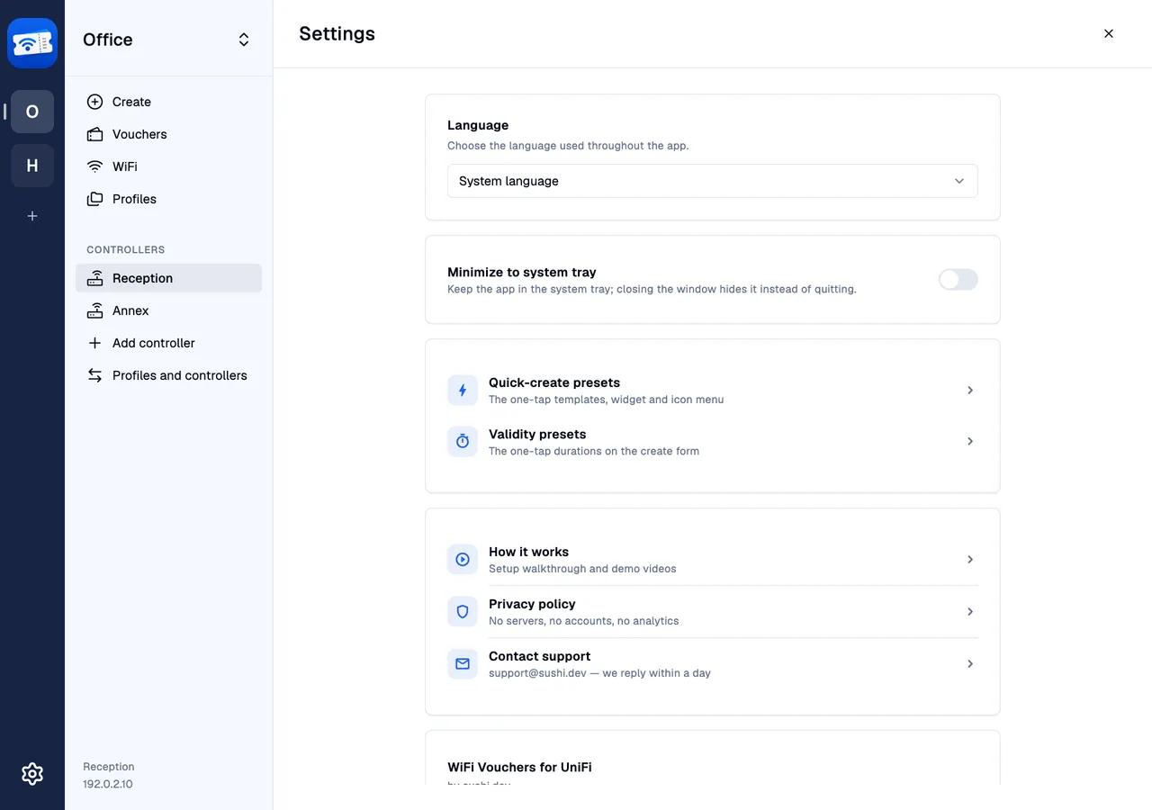This screenshot has width=1152, height=810.
Task: Open Vouchers in sidebar
Action: 168,134
